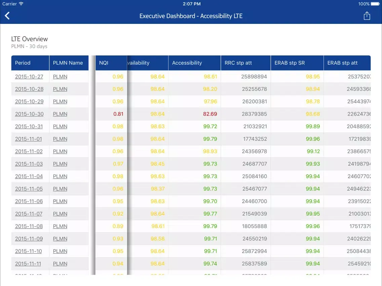Tap the red 0.81 NQI value
Image resolution: width=382 pixels, height=286 pixels.
pos(118,114)
